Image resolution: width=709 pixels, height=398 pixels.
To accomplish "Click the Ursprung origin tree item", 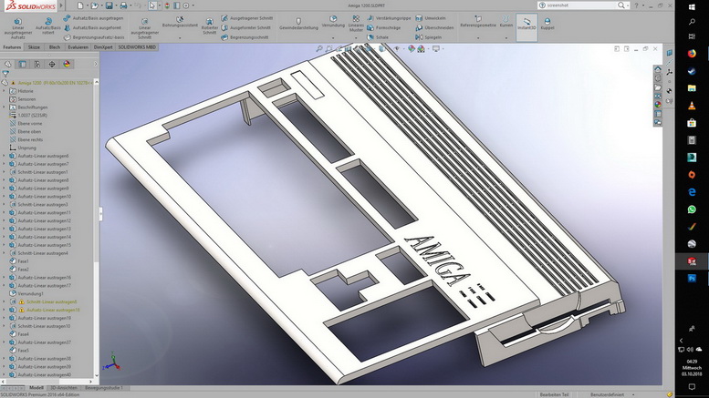I will tap(26, 148).
